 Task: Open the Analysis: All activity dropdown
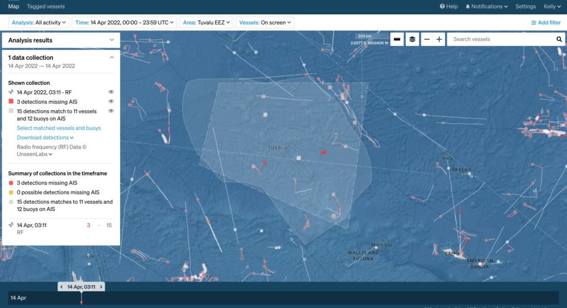pos(39,23)
